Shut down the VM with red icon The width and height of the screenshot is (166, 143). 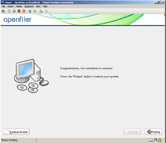click(x=19, y=11)
